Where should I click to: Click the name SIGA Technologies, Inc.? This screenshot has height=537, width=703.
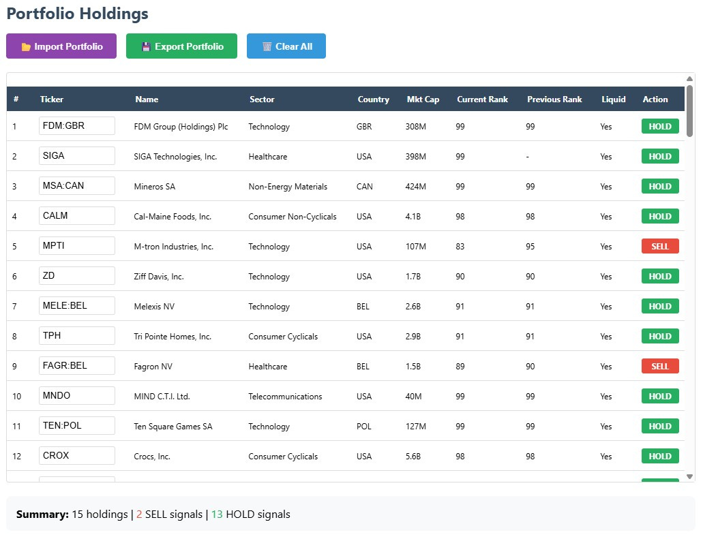175,157
